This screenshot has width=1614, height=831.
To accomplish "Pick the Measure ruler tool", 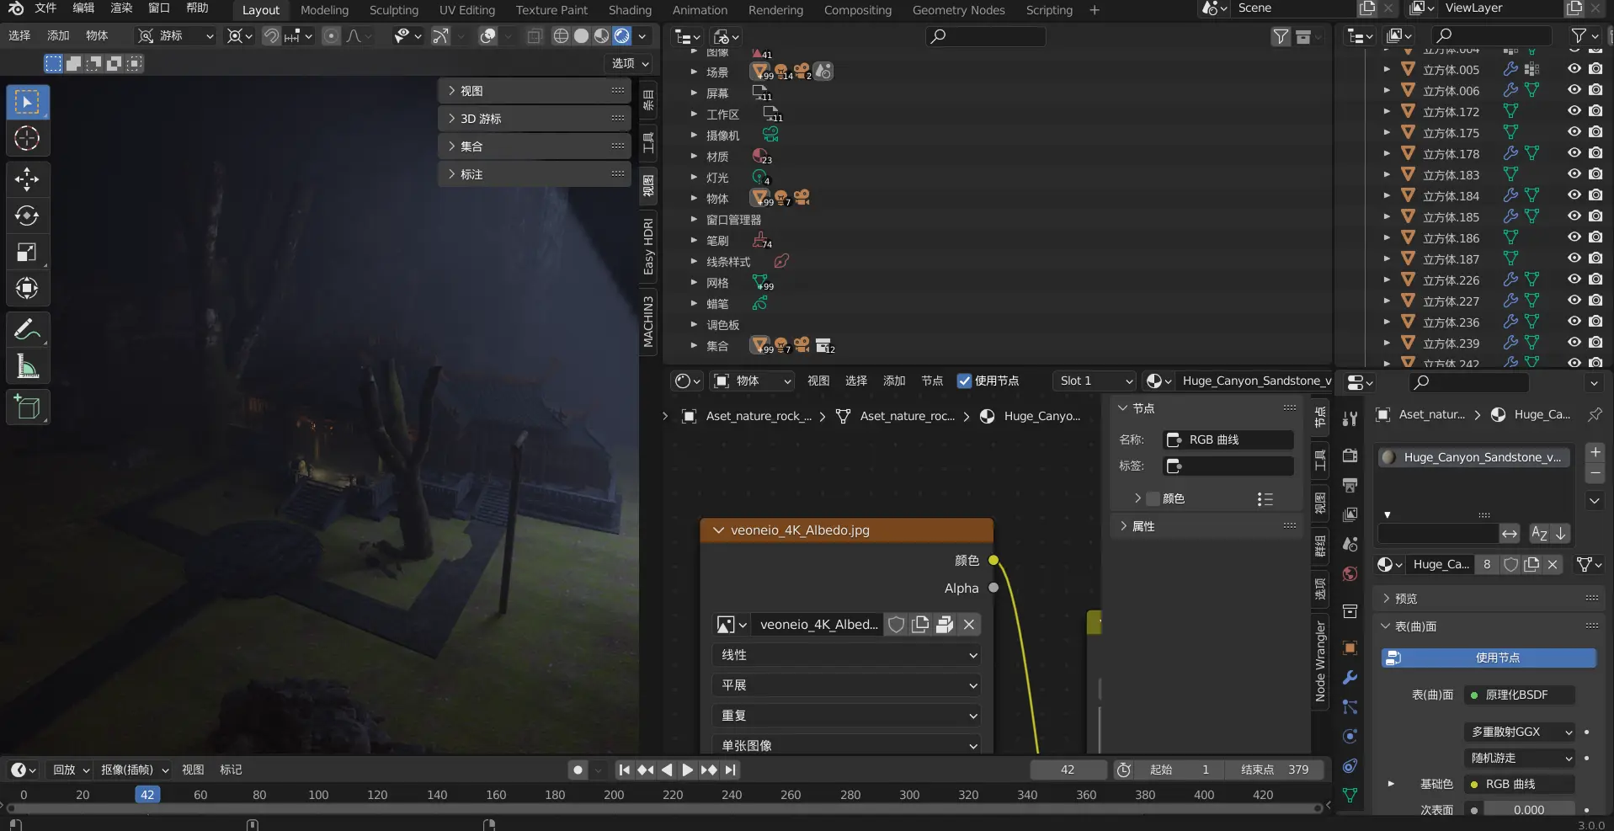I will click(x=27, y=366).
